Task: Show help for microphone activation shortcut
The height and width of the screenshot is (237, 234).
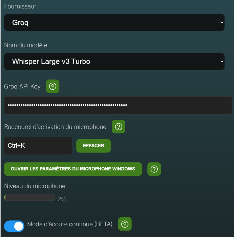Action: click(119, 127)
